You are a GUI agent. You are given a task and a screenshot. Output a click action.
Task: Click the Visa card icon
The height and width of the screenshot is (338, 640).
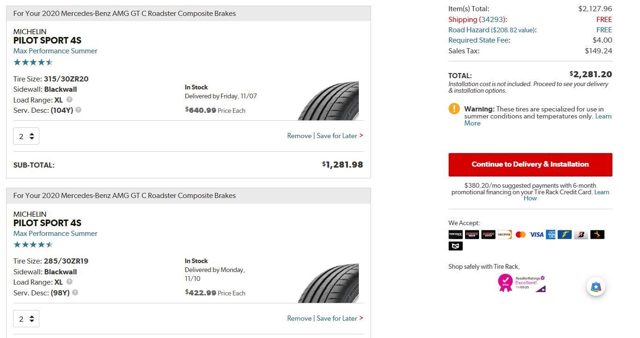(536, 235)
